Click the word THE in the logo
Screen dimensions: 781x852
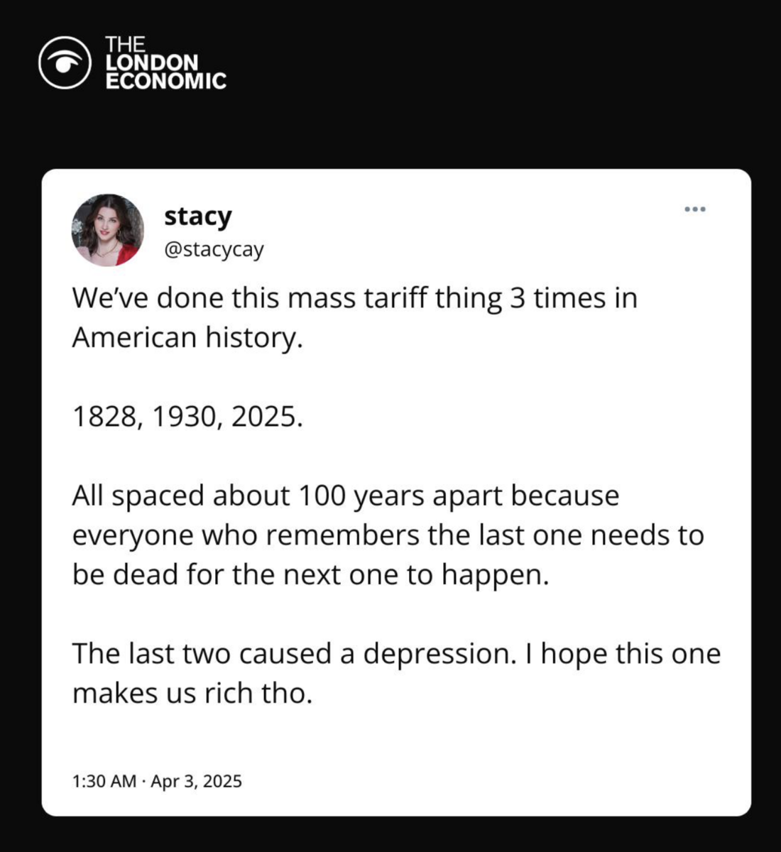[125, 45]
